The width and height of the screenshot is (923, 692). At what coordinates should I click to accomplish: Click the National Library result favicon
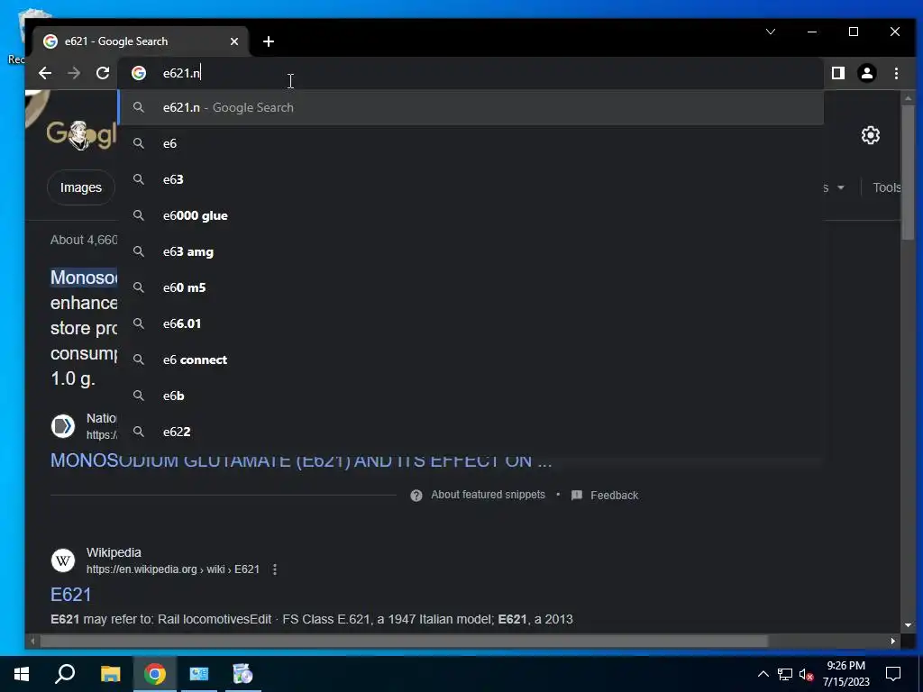[x=63, y=426]
